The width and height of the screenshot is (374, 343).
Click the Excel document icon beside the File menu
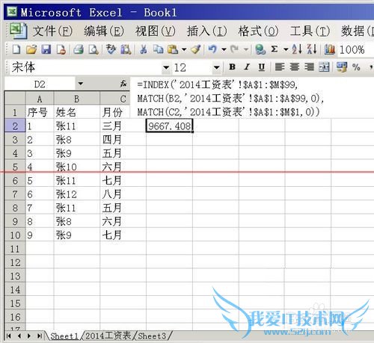(x=18, y=31)
